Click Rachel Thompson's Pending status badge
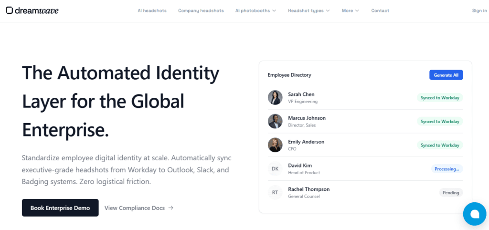Screen dimensions: 489x230 pyautogui.click(x=451, y=193)
